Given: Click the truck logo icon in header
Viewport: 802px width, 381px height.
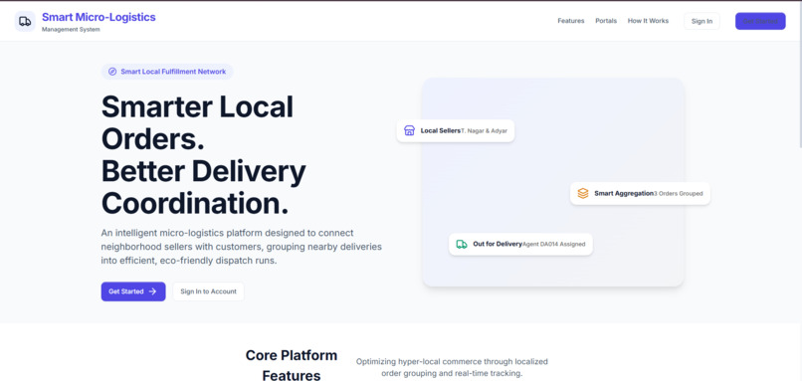Looking at the screenshot, I should point(25,22).
